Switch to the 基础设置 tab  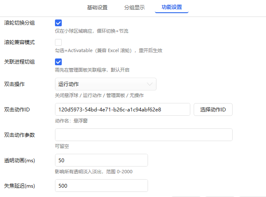pyautogui.click(x=97, y=7)
